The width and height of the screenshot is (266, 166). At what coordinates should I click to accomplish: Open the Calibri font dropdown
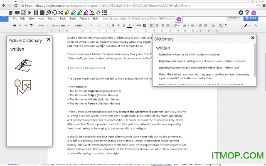[x=83, y=26]
